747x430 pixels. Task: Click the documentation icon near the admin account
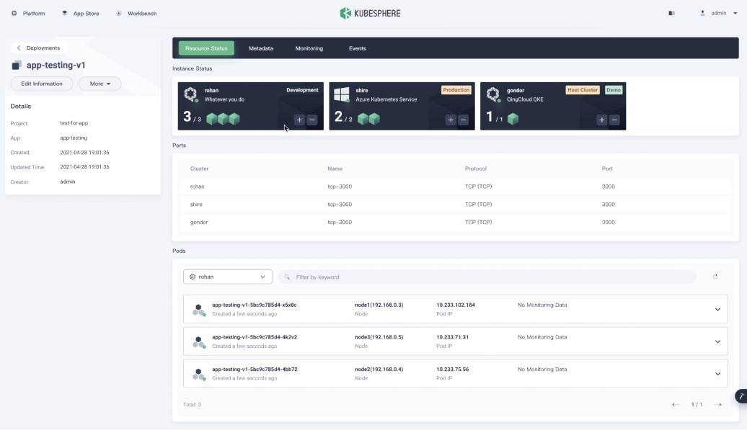(x=671, y=12)
